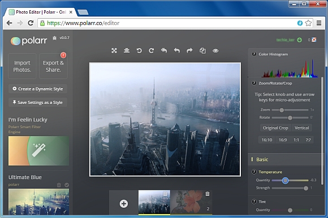Toggle the before/after eye preview
The height and width of the screenshot is (218, 328).
[215, 51]
